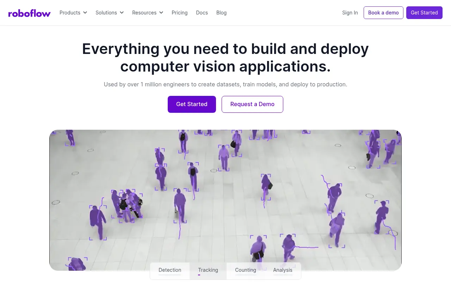451x282 pixels.
Task: Switch to the Counting tab
Action: (246, 270)
